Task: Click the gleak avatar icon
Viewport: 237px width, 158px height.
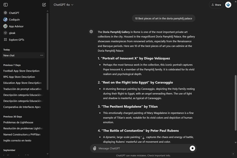Action: pyautogui.click(x=5, y=33)
